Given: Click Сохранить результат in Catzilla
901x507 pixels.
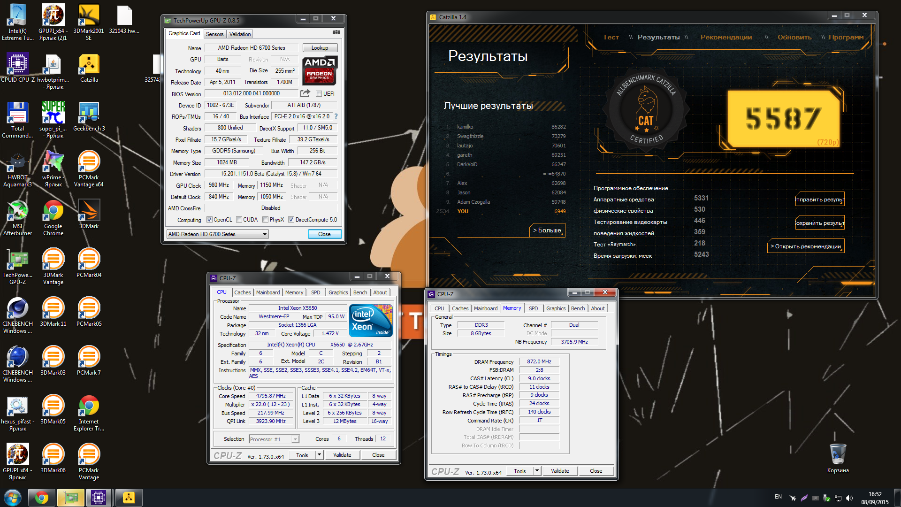Looking at the screenshot, I should pyautogui.click(x=820, y=223).
